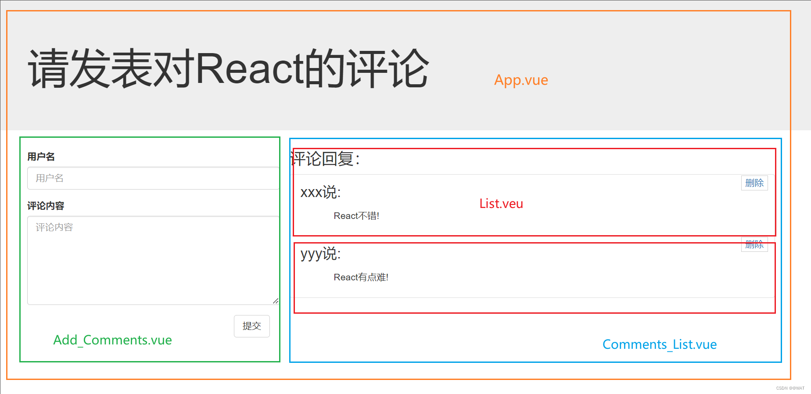
Task: Click the 用户名 field label
Action: tap(41, 157)
